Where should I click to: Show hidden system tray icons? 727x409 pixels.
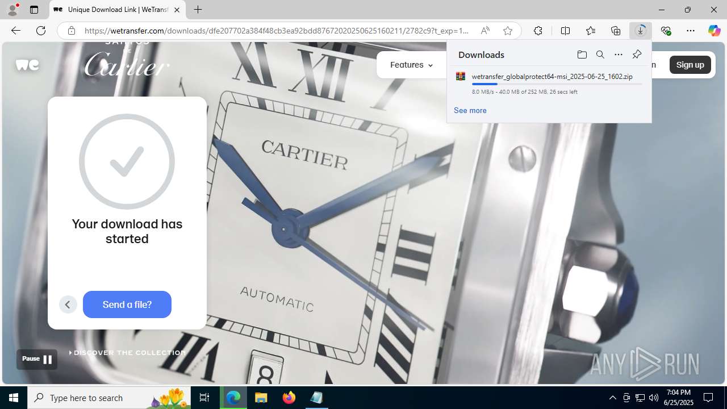coord(612,398)
